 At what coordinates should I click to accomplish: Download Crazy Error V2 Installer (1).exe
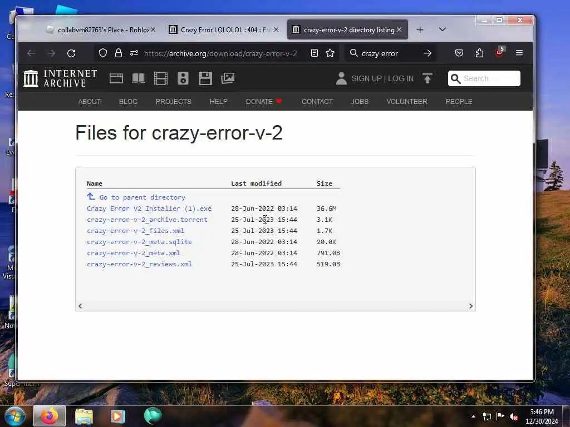click(x=149, y=208)
